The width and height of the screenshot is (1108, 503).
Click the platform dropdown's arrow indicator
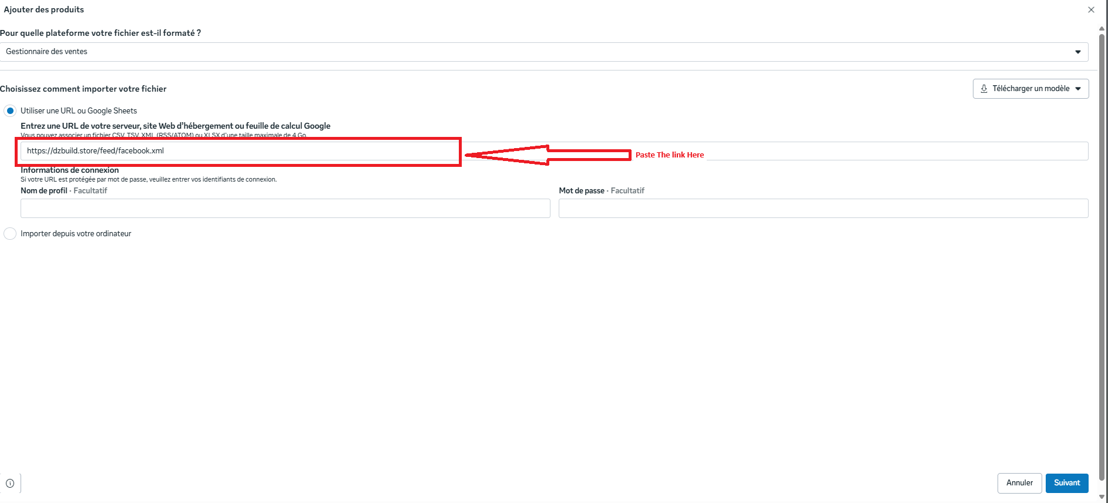click(x=1078, y=52)
